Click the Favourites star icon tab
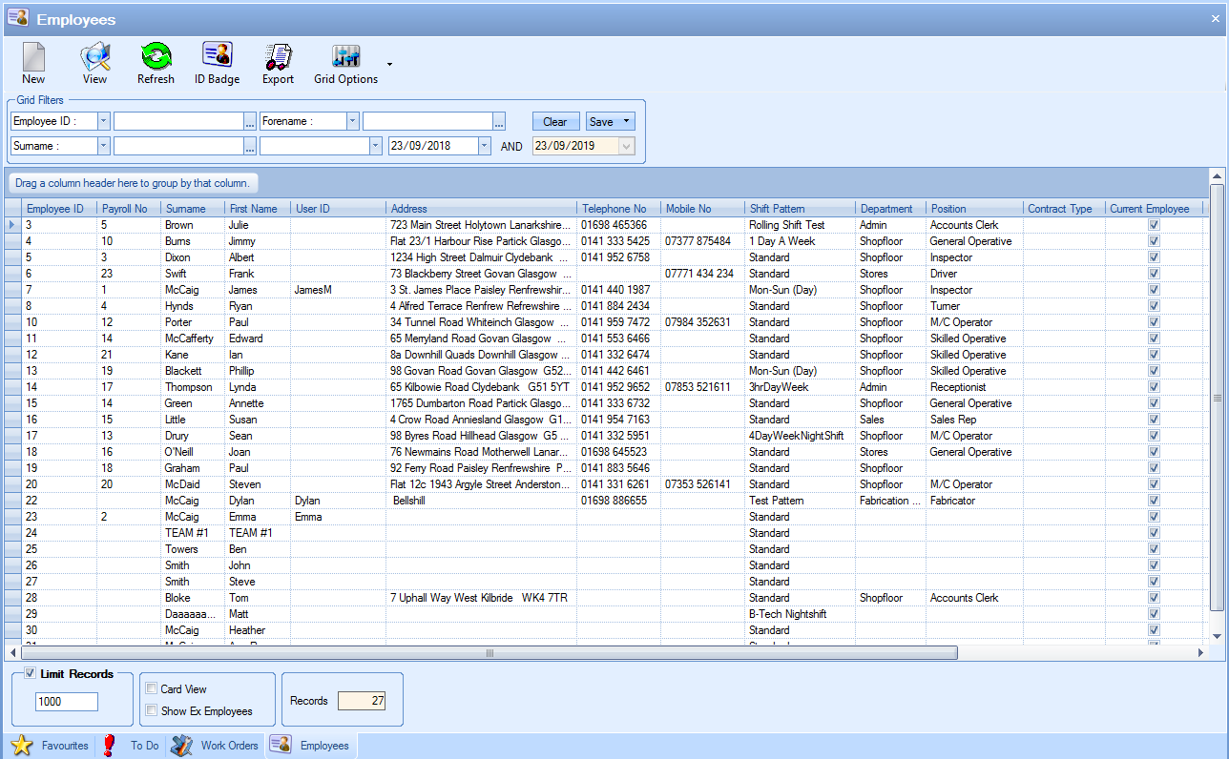The width and height of the screenshot is (1229, 759). tap(22, 746)
